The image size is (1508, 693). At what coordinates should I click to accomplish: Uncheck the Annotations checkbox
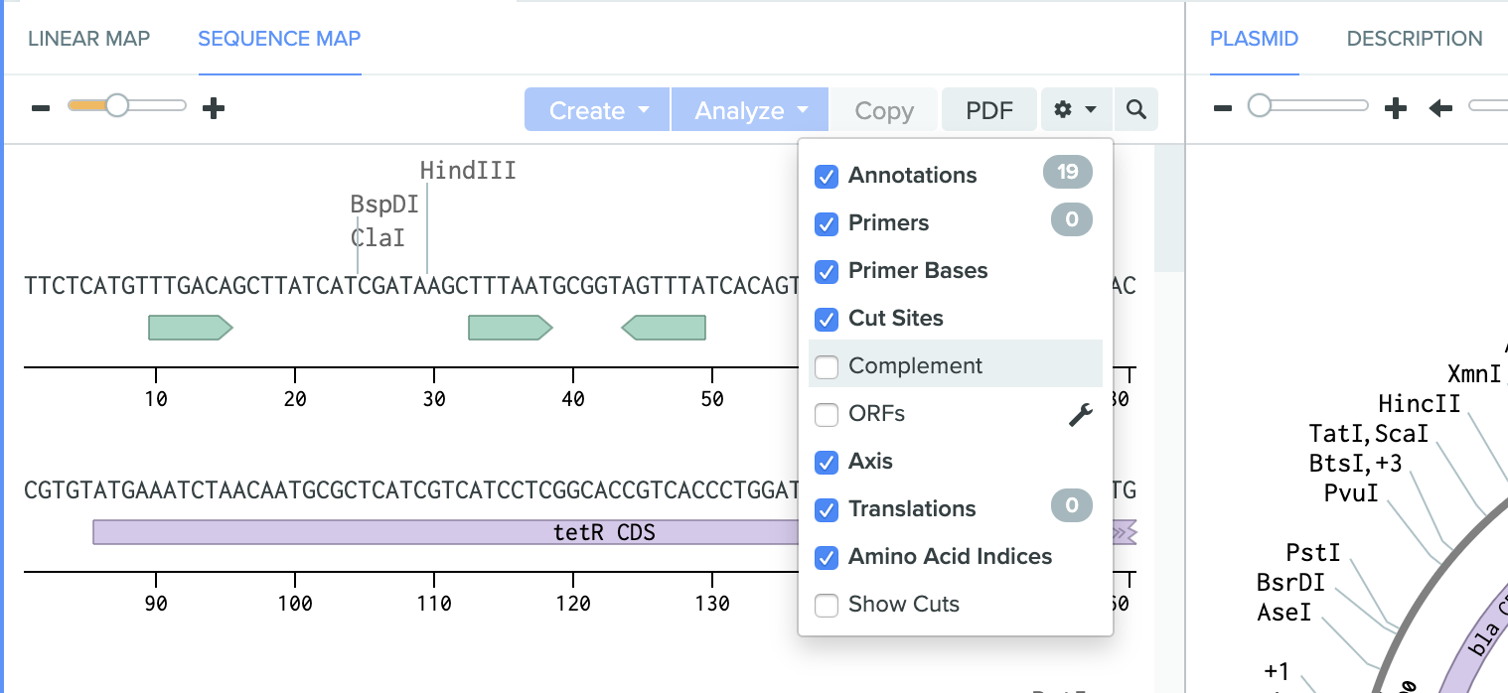point(827,177)
